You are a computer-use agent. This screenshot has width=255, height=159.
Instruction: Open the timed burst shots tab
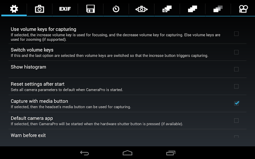tap(167, 9)
